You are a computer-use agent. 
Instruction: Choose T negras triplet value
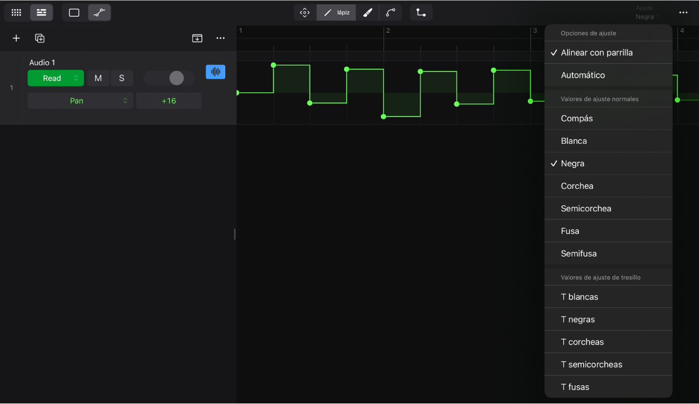[x=608, y=319]
